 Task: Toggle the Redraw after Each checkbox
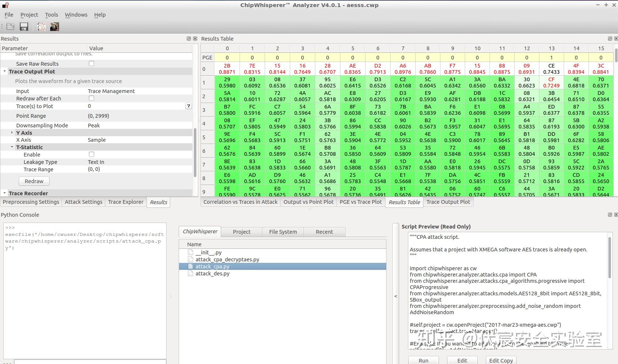(92, 98)
